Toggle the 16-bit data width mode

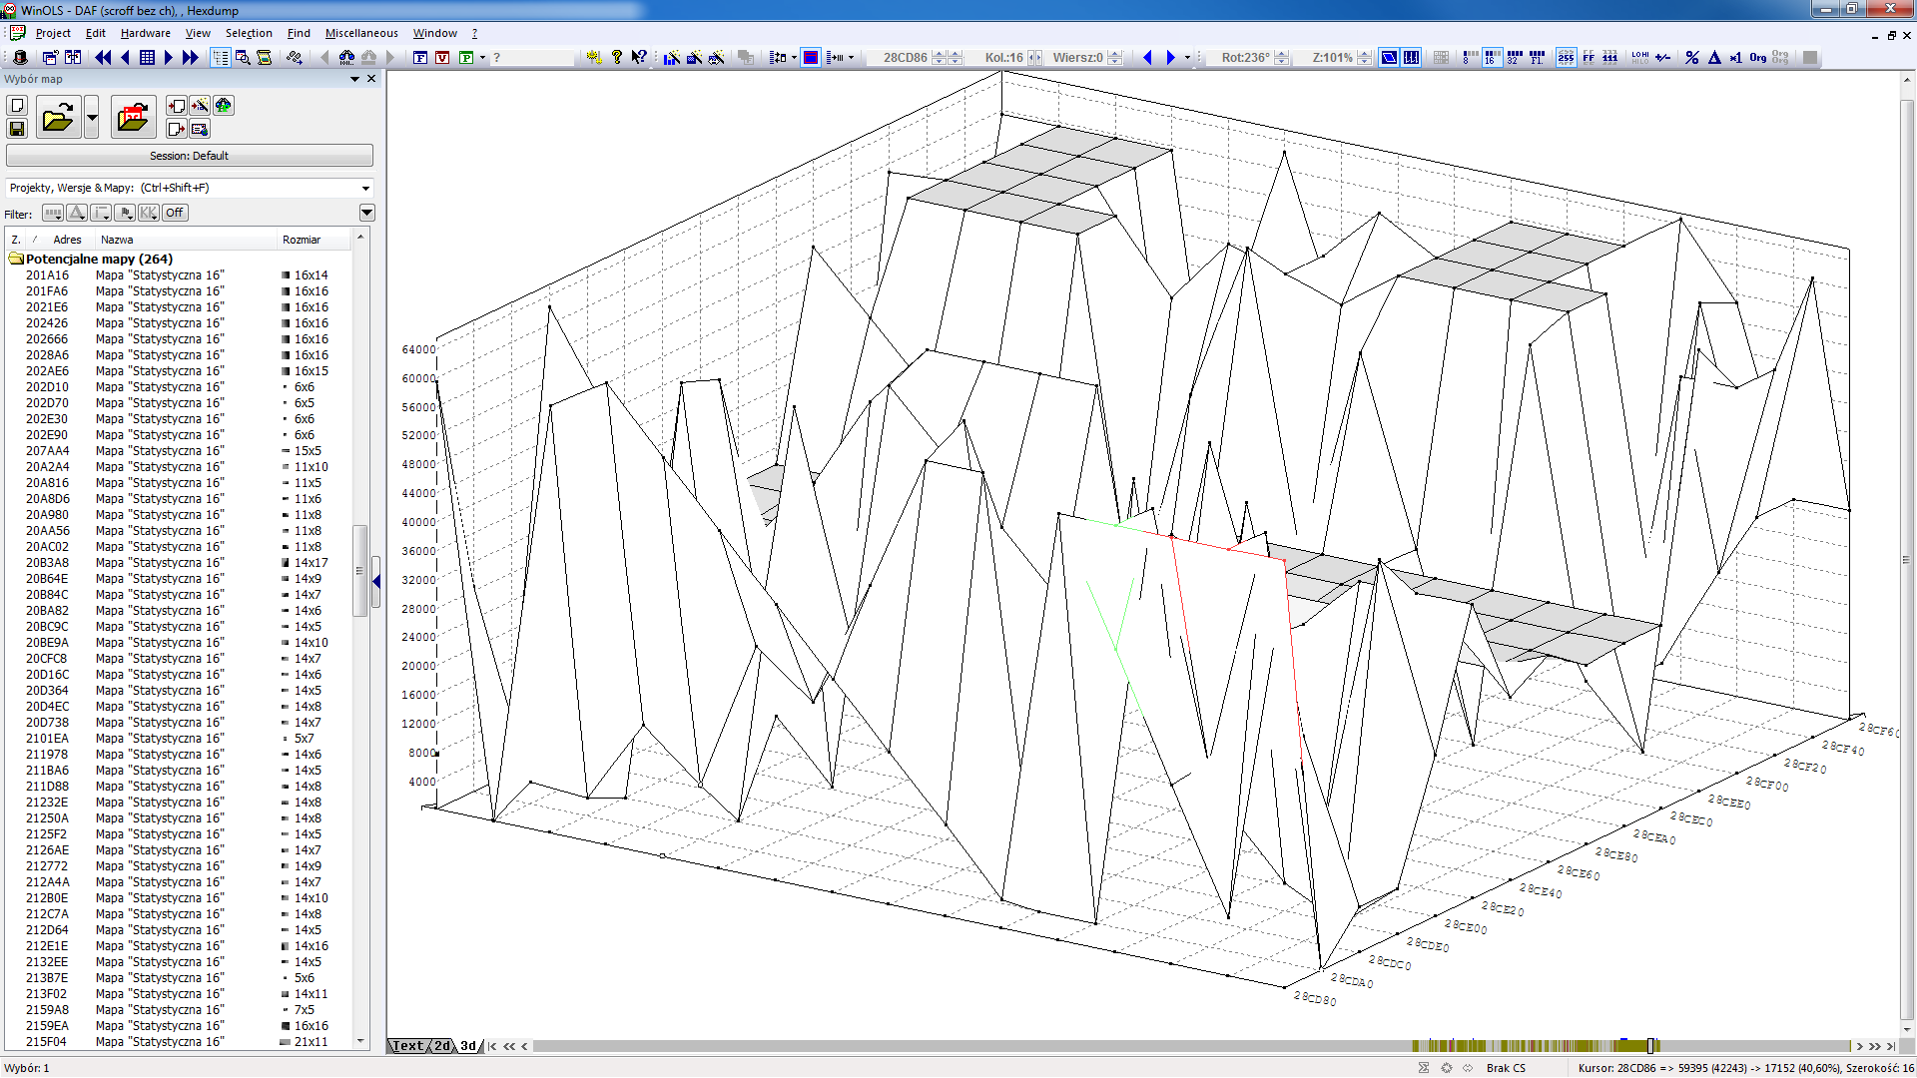(x=1491, y=58)
